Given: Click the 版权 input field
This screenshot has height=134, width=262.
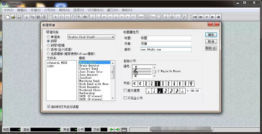Looking at the screenshot, I should click(166, 49).
